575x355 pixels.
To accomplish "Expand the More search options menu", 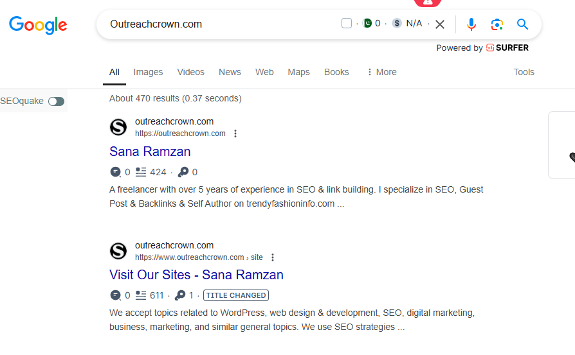I will pos(382,72).
